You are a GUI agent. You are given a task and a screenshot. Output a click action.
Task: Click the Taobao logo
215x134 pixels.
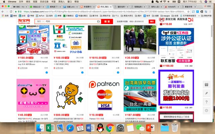24,21
